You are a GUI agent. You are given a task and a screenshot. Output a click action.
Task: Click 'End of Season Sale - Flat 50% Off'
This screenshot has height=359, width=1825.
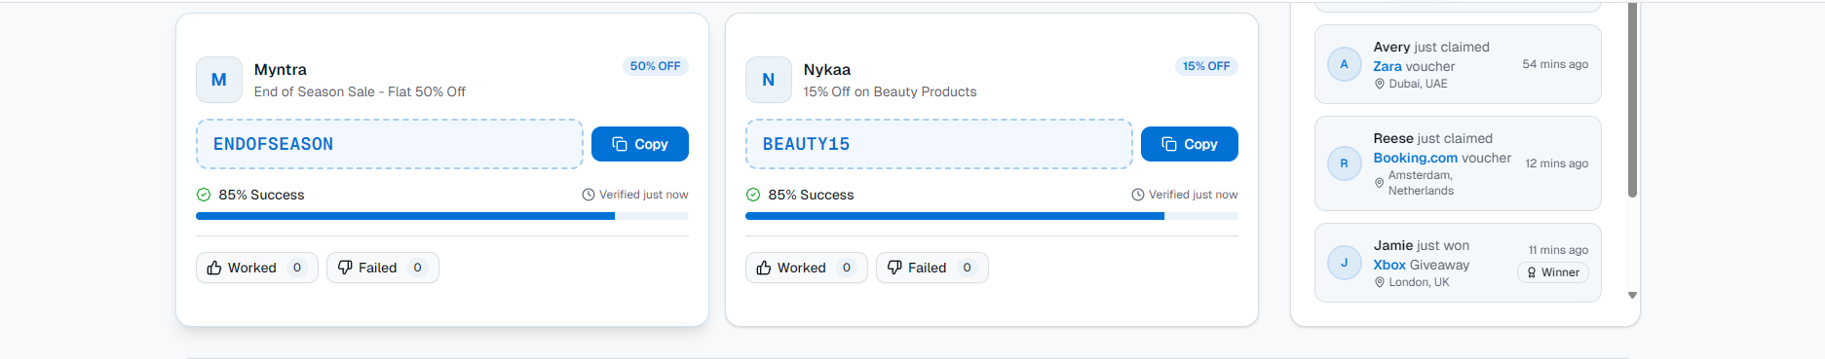click(360, 91)
